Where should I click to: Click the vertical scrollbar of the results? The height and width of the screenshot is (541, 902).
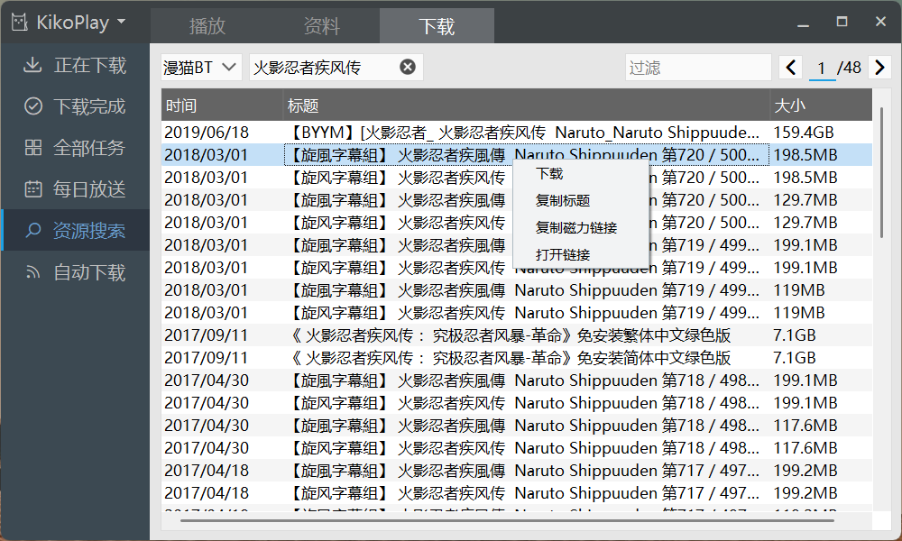[881, 172]
